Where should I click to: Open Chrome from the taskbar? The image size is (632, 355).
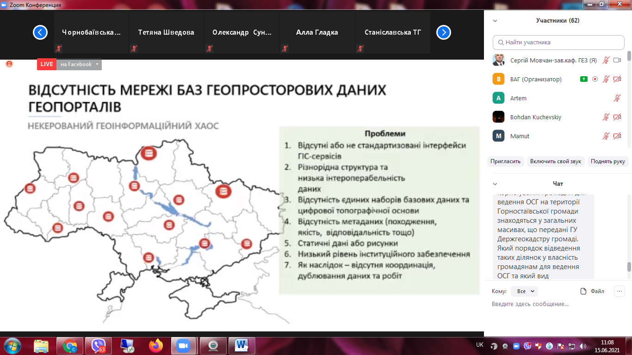(70, 346)
